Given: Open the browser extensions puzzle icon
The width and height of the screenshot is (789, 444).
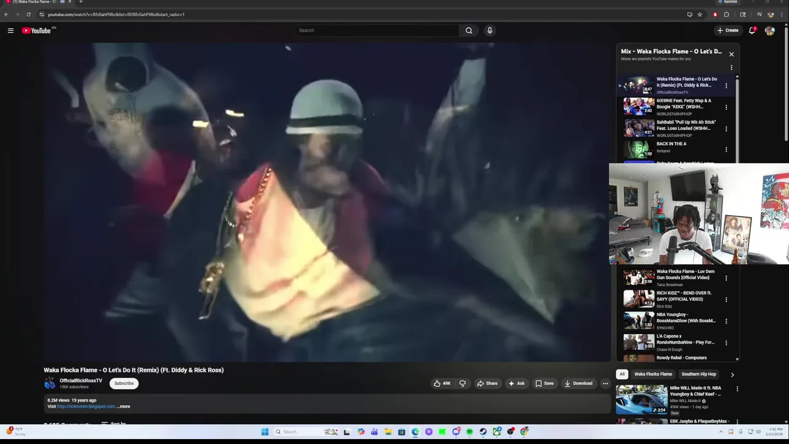Looking at the screenshot, I should point(726,14).
